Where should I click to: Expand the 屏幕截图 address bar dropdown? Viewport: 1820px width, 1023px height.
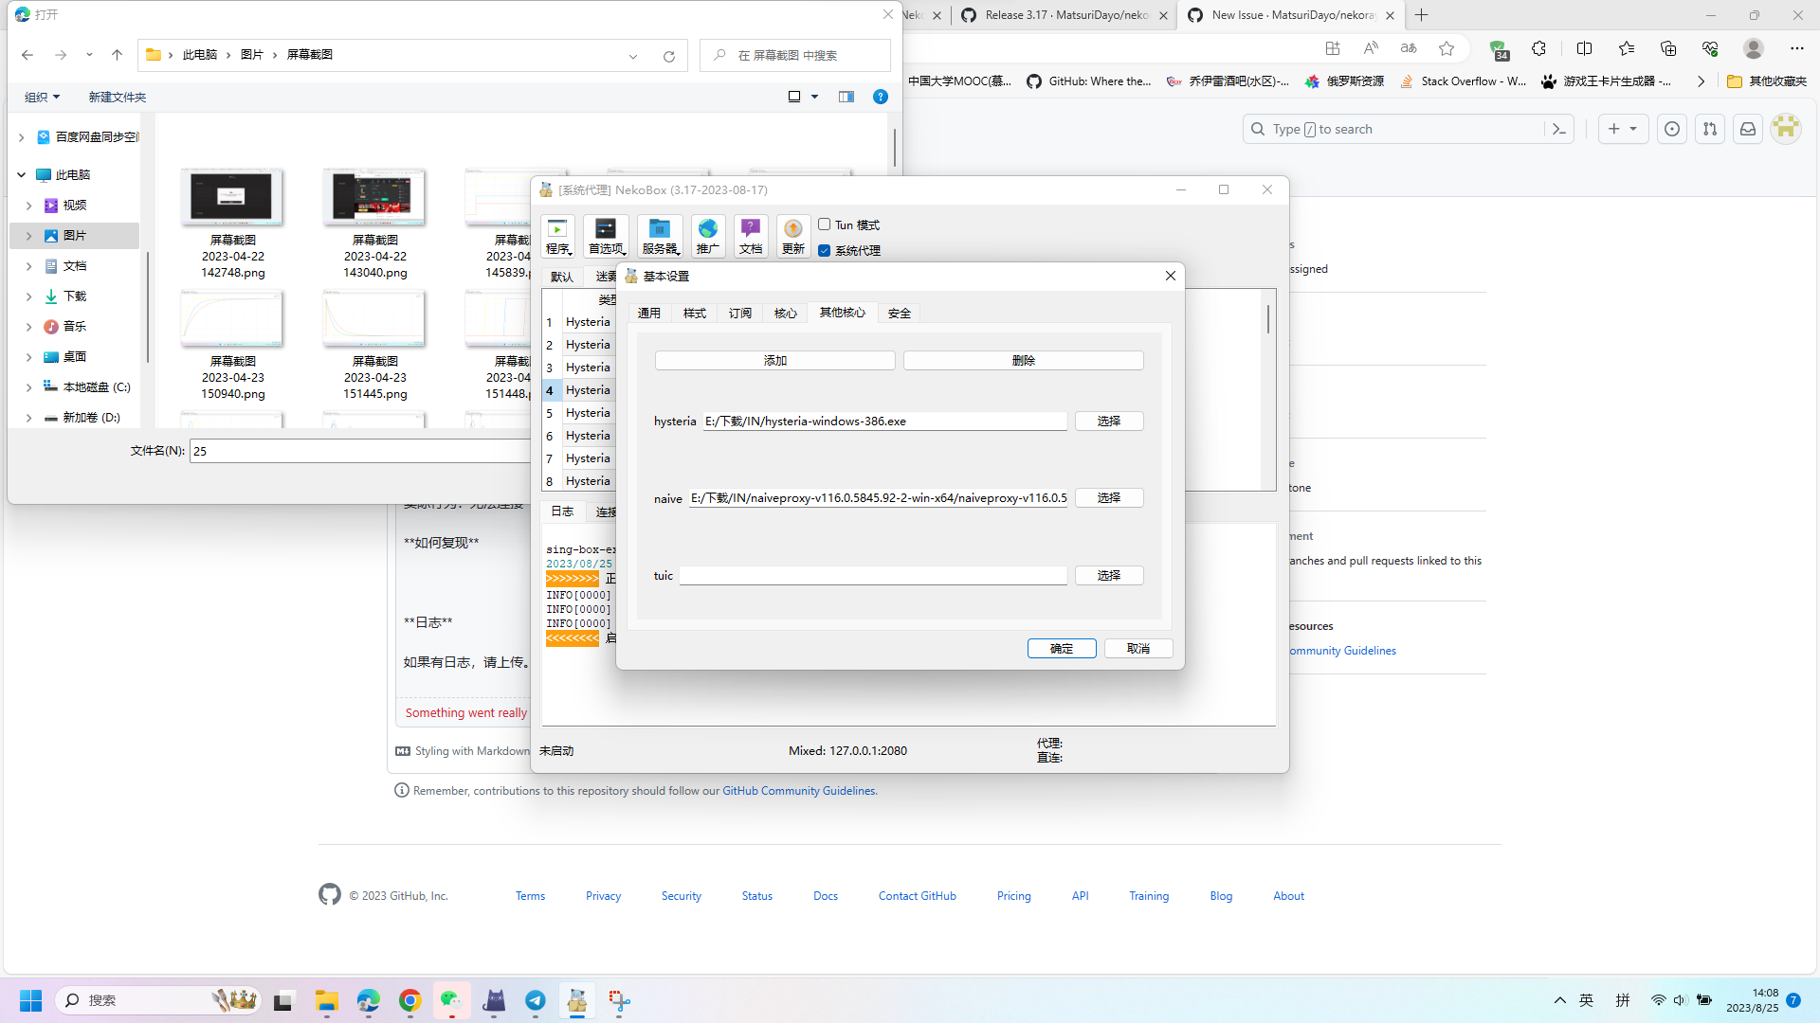click(633, 55)
